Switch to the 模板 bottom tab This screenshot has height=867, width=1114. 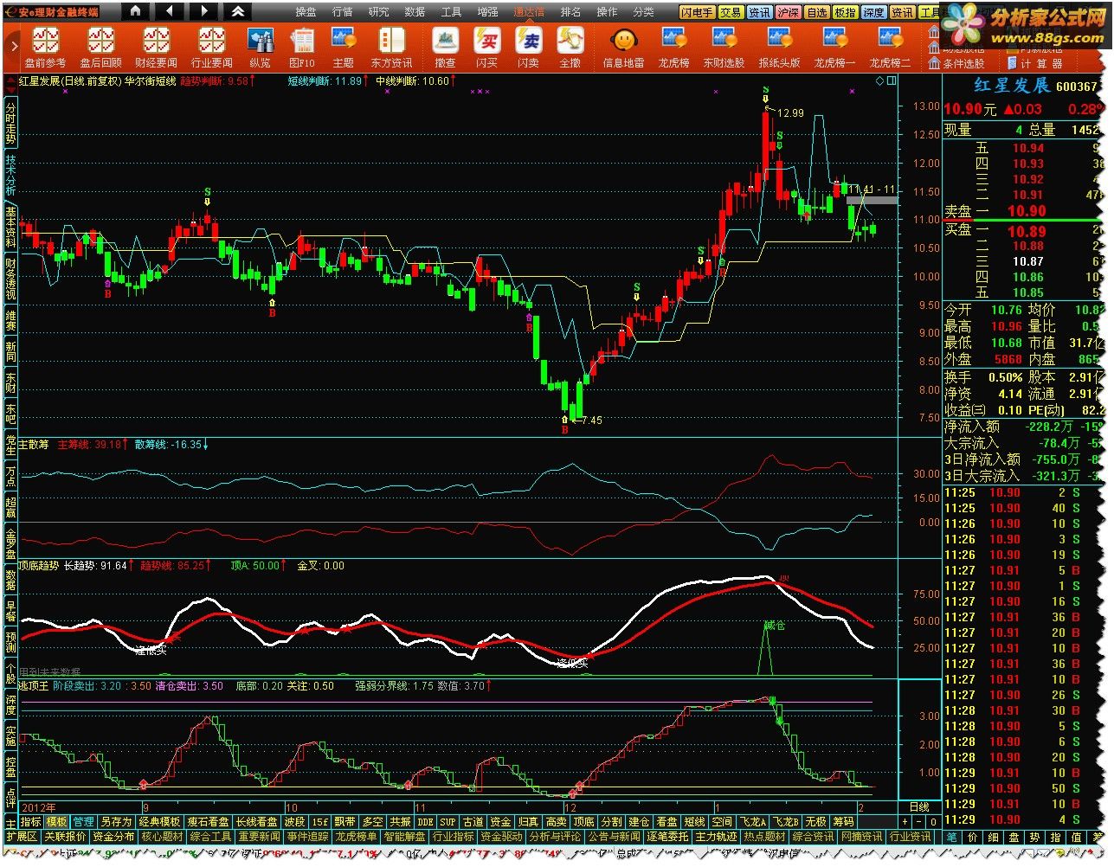56,821
